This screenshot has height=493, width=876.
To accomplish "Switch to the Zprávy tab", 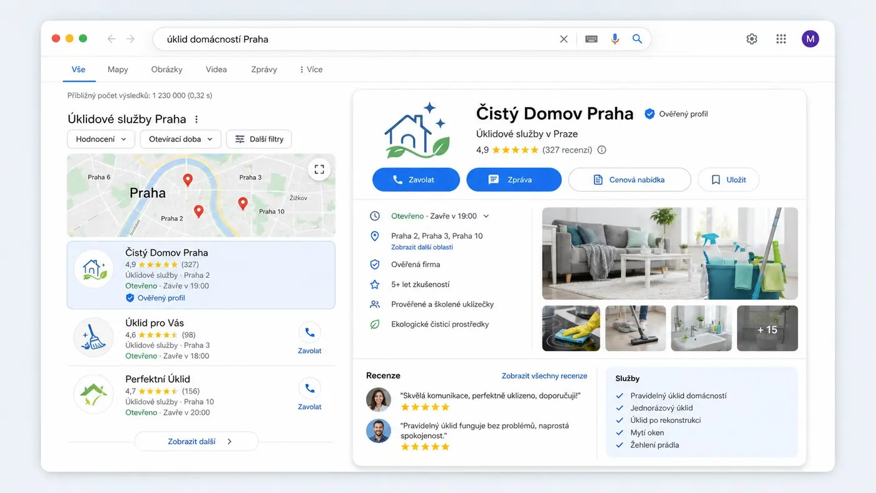I will pos(264,69).
